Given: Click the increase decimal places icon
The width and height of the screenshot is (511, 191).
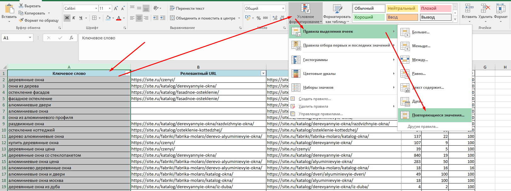Looking at the screenshot, I should [x=275, y=18].
